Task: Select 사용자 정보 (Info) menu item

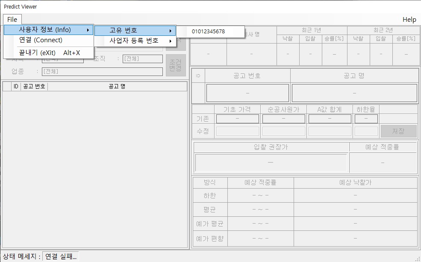Action: pyautogui.click(x=45, y=30)
